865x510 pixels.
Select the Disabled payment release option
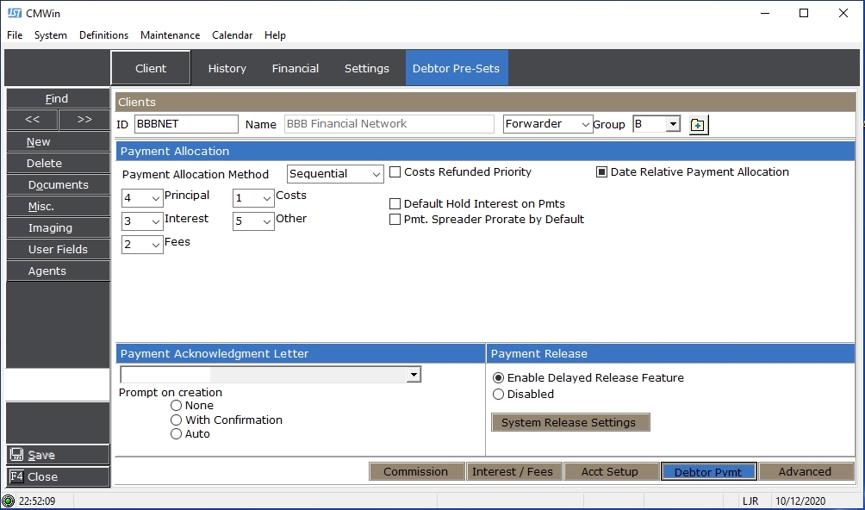pos(498,395)
